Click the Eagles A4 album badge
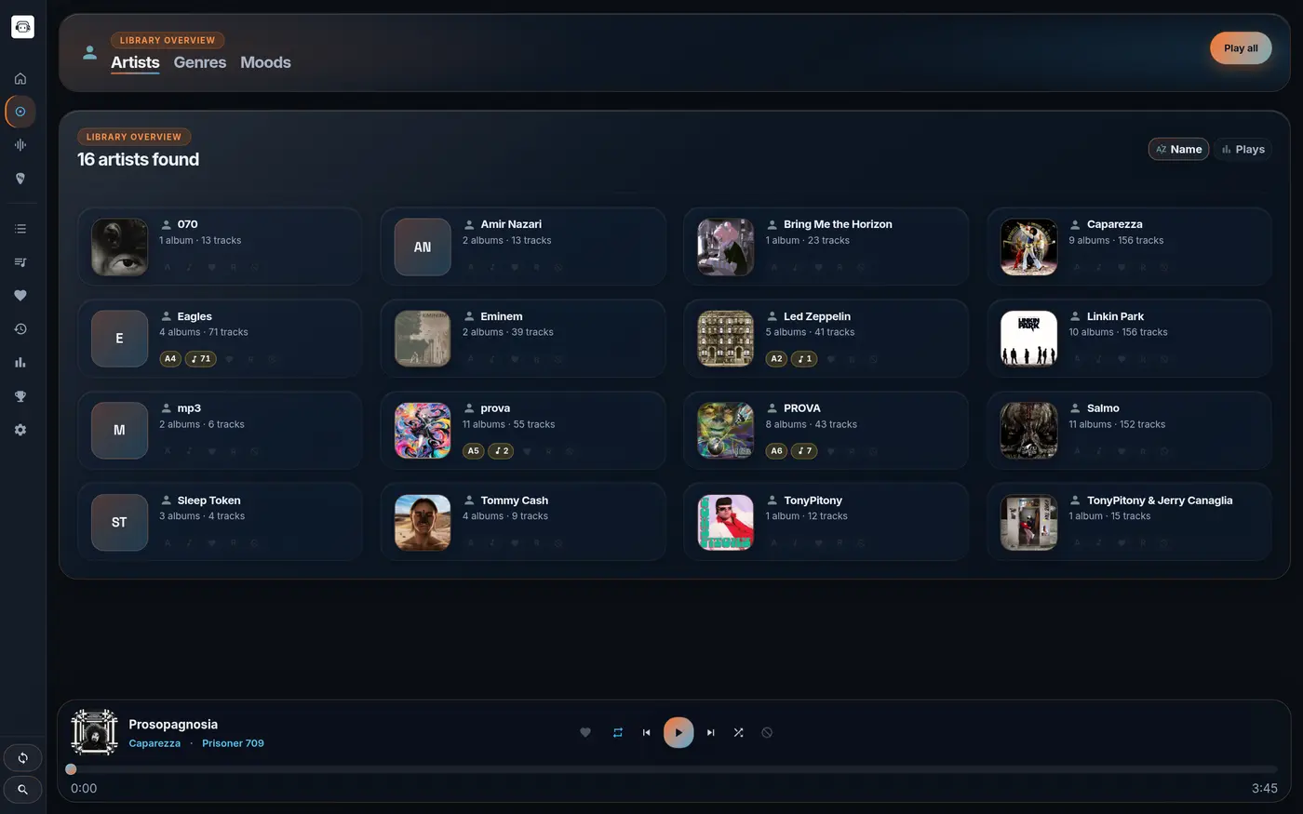The image size is (1303, 814). [170, 359]
